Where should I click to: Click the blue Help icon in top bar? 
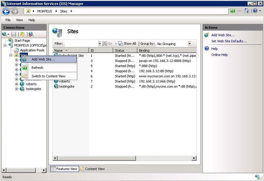pyautogui.click(x=255, y=11)
